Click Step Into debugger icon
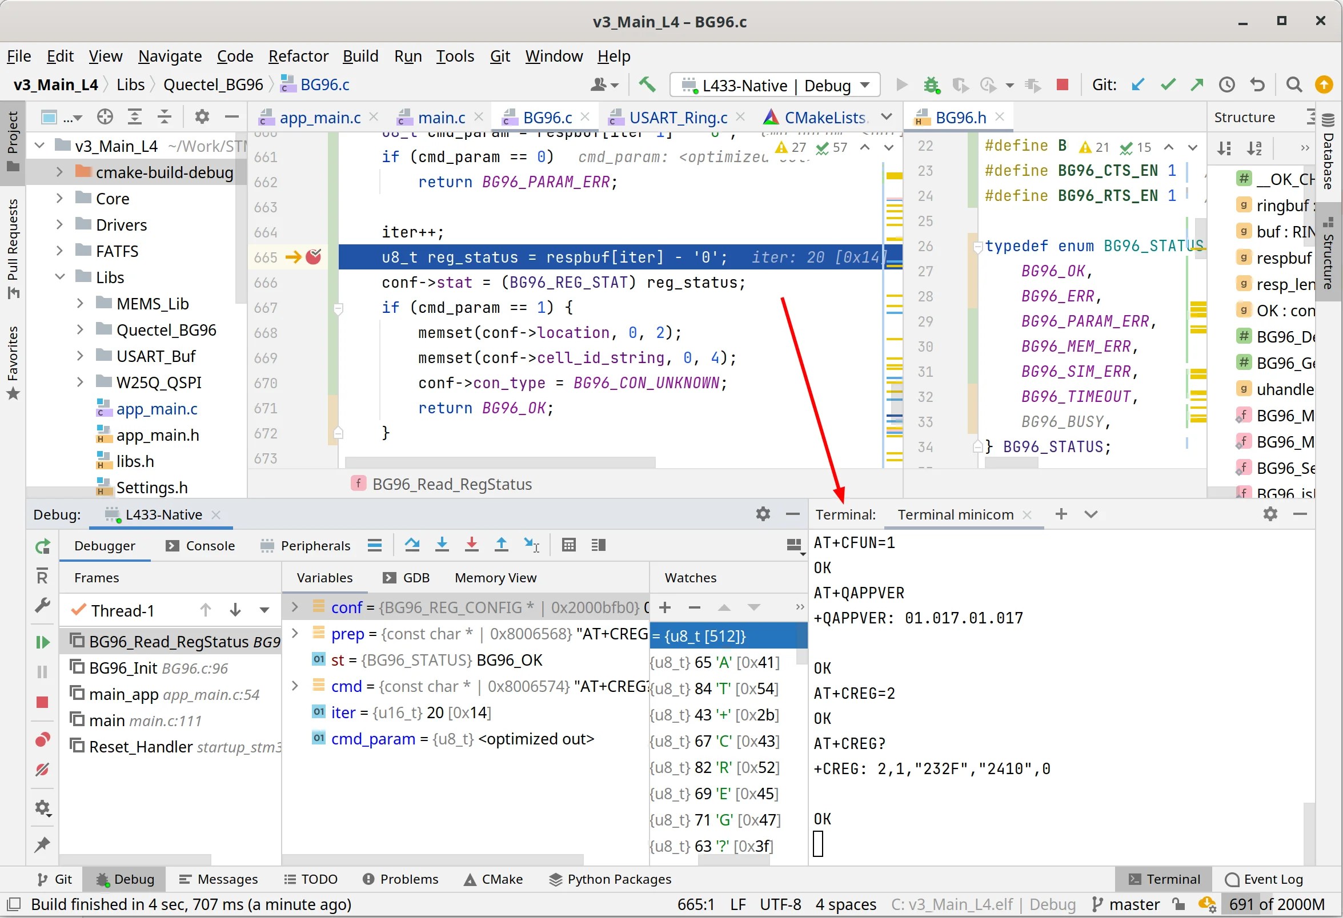The width and height of the screenshot is (1343, 918). point(442,545)
